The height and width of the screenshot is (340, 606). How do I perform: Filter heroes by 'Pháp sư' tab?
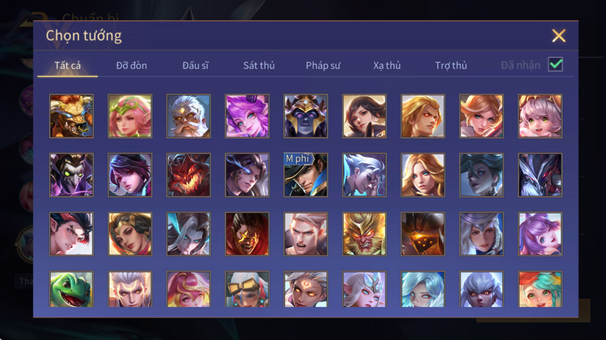pyautogui.click(x=323, y=66)
